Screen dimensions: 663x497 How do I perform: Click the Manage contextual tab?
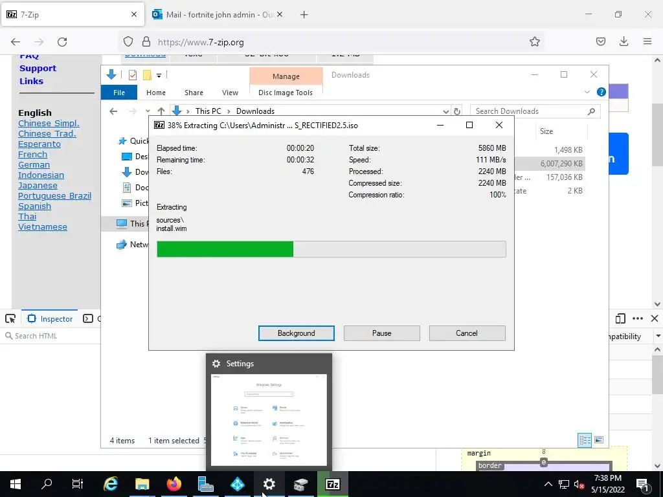286,76
